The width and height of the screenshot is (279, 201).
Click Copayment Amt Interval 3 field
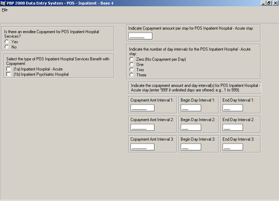click(x=143, y=147)
